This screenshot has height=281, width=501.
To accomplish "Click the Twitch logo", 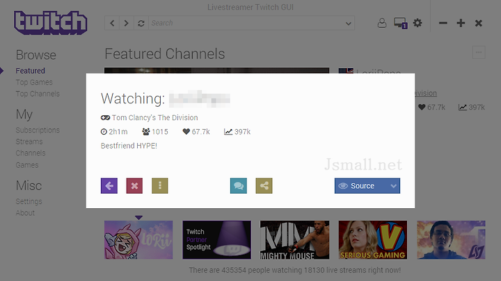I will tap(51, 23).
